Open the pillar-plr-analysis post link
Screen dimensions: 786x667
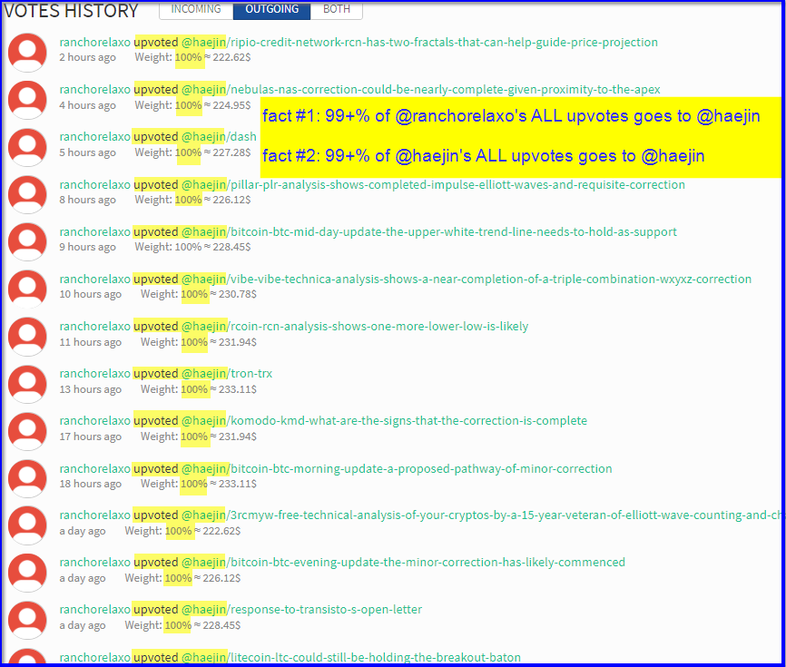(433, 184)
